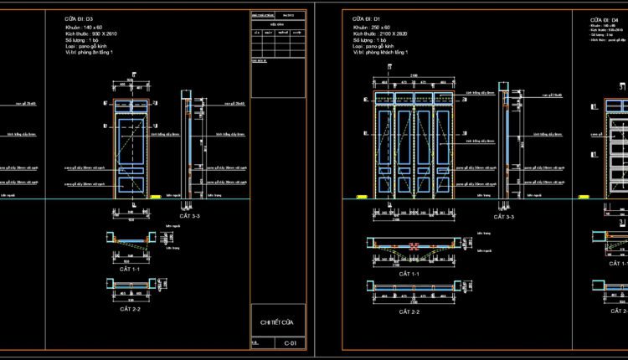This screenshot has height=360, width=628.
Task: Select 'Kích thước : 2100 X 2820' line
Action: (x=380, y=33)
